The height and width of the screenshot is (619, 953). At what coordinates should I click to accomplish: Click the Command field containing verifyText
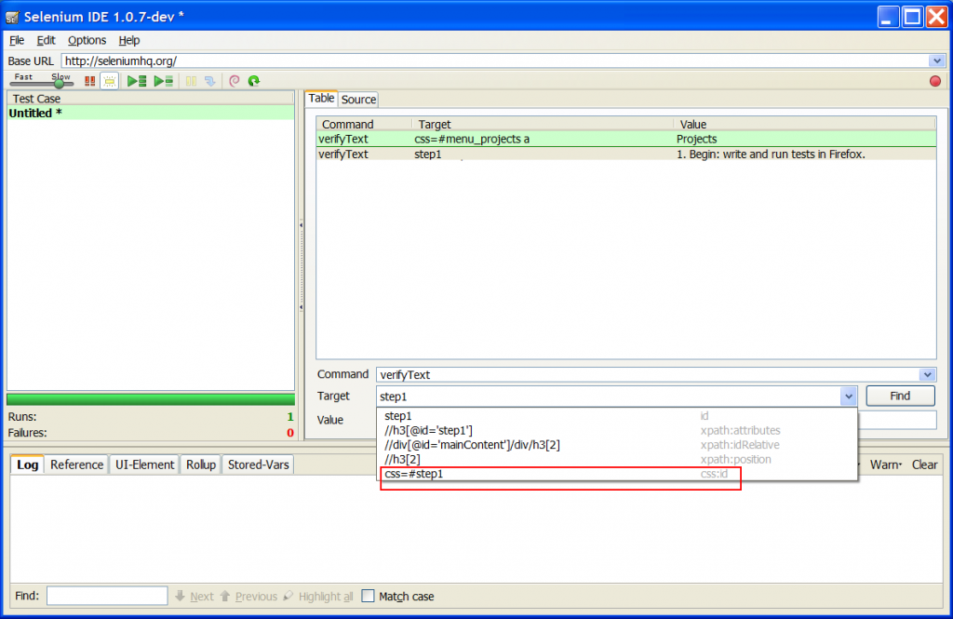(648, 374)
